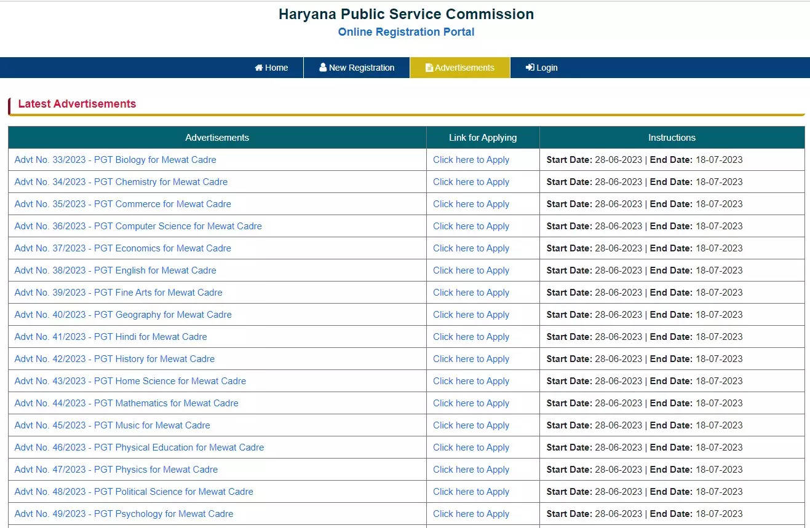
Task: Open Advt No. 39/2023 PGT Fine Arts link
Action: click(119, 293)
